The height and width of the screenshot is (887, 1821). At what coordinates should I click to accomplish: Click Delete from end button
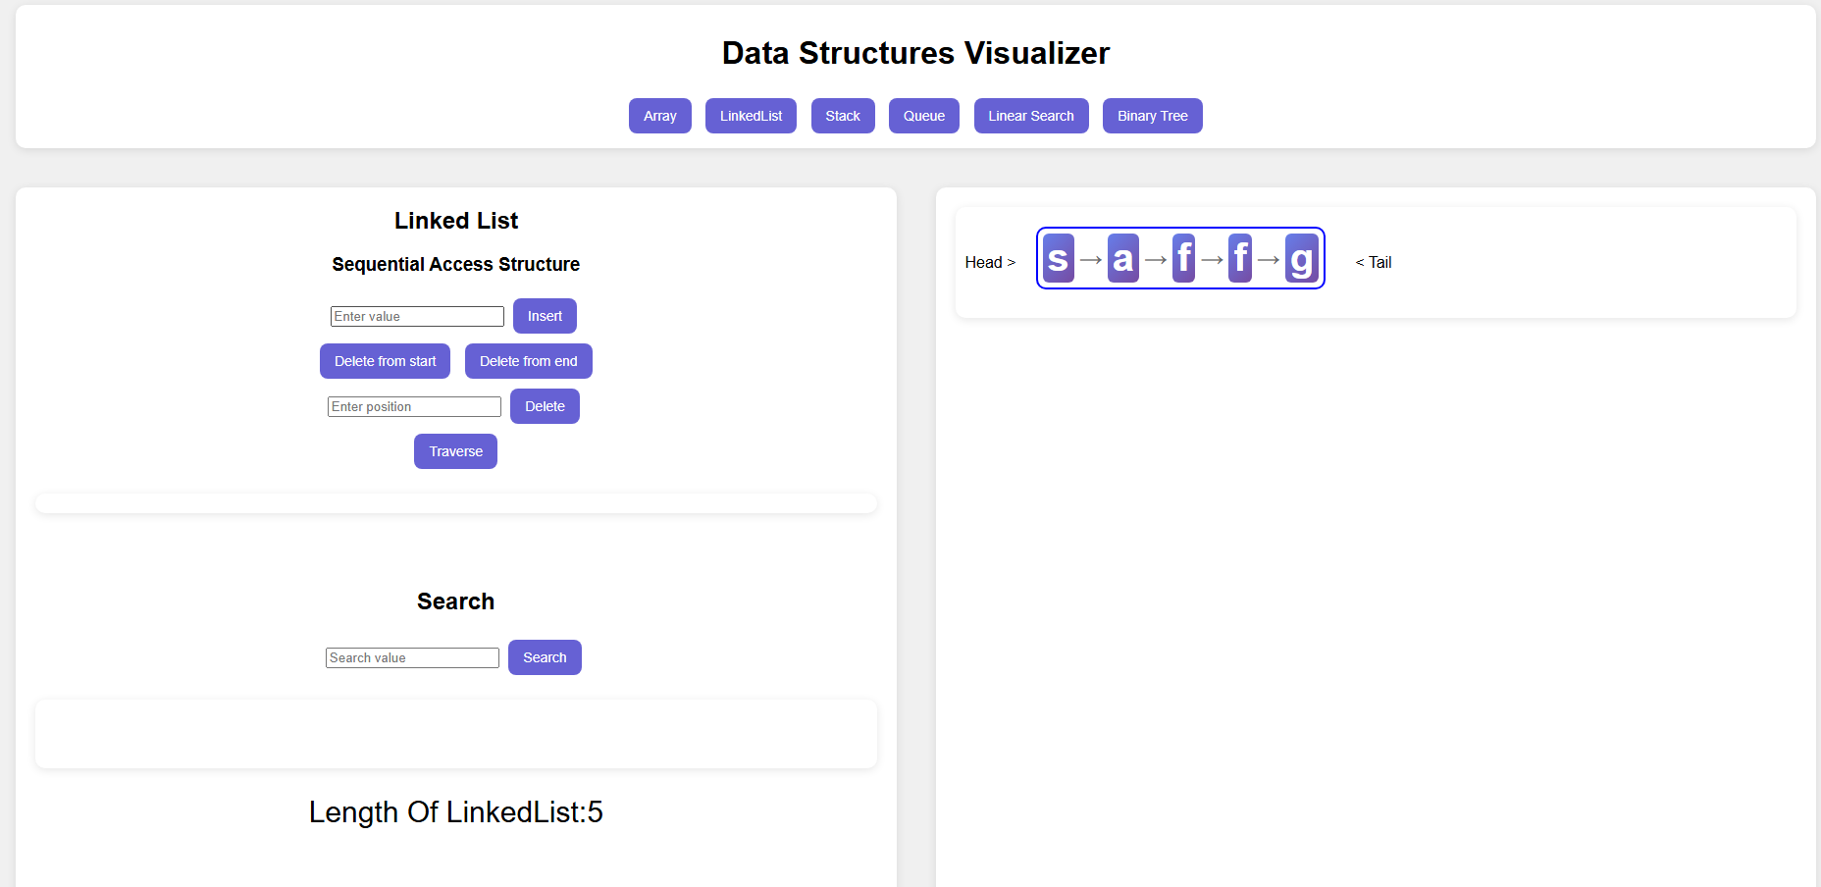pos(528,361)
